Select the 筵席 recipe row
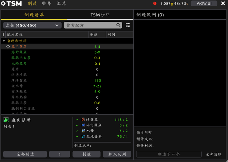 [x=67, y=69]
